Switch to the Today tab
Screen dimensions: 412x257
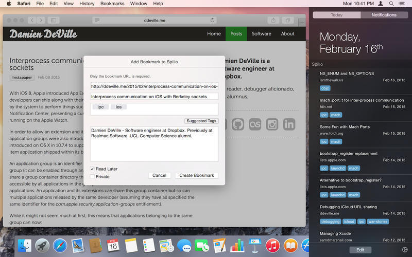coord(337,15)
